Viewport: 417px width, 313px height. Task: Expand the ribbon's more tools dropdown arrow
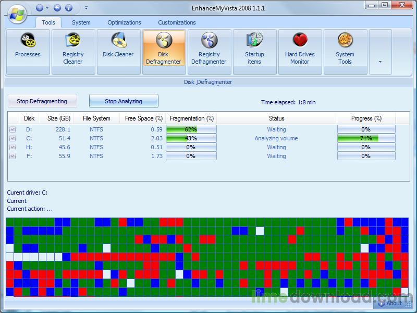[380, 62]
